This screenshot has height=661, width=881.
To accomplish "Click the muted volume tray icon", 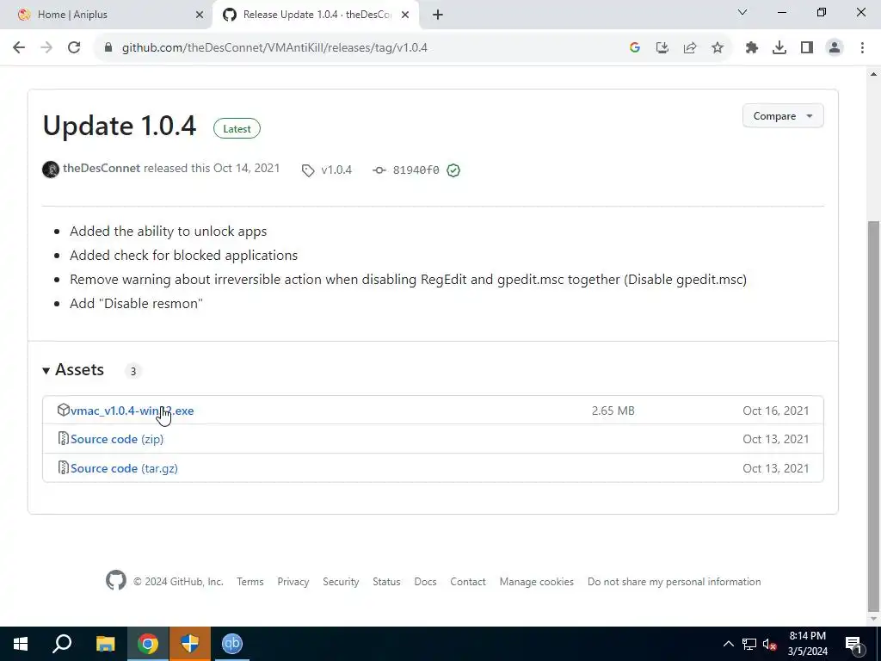I will point(770,644).
